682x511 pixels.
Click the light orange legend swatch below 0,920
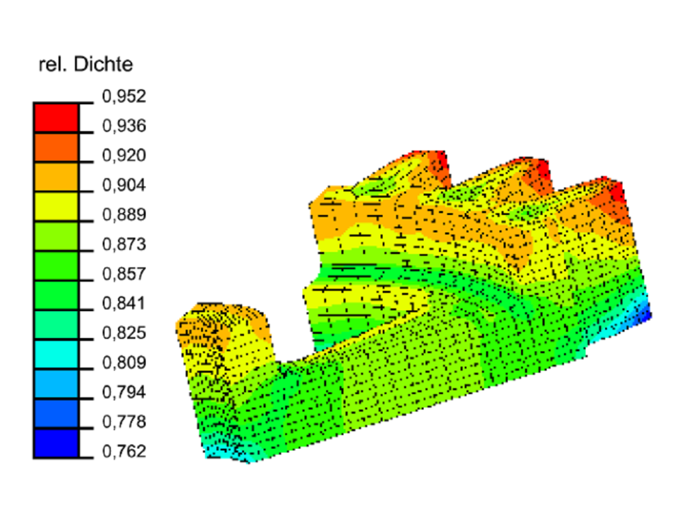(x=56, y=177)
